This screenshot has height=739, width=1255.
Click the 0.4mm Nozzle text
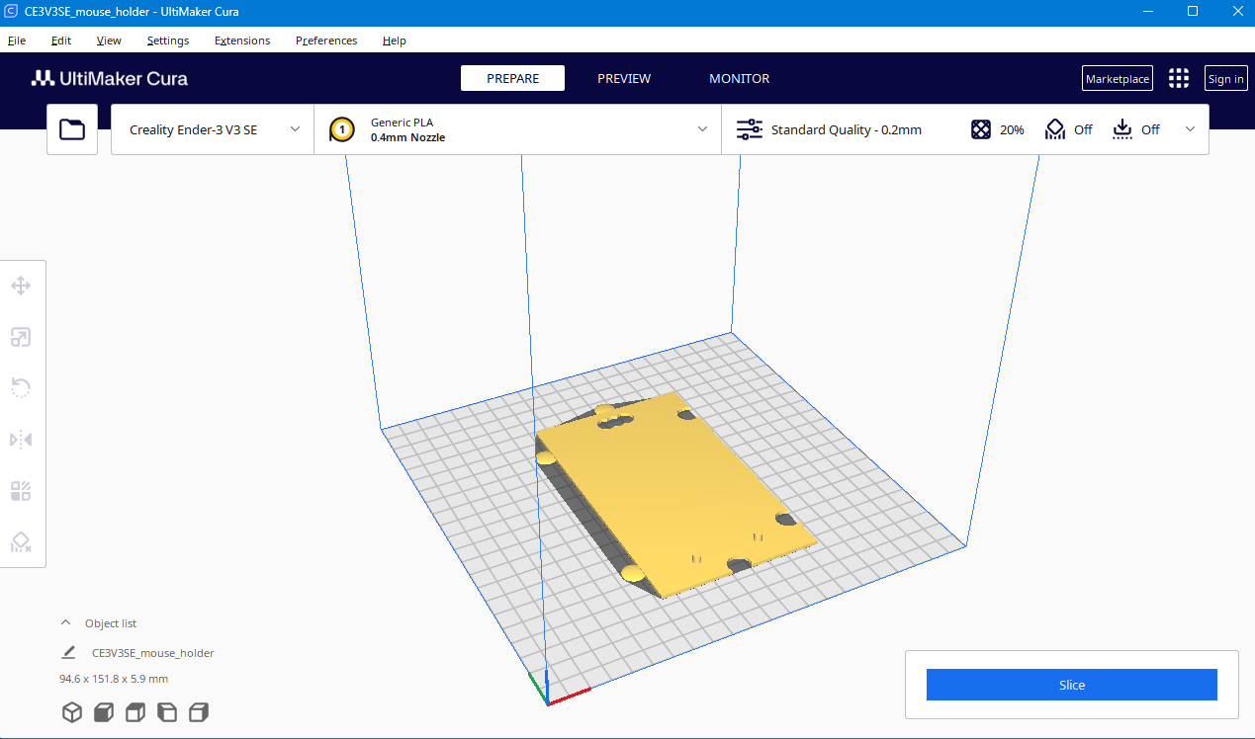[407, 138]
